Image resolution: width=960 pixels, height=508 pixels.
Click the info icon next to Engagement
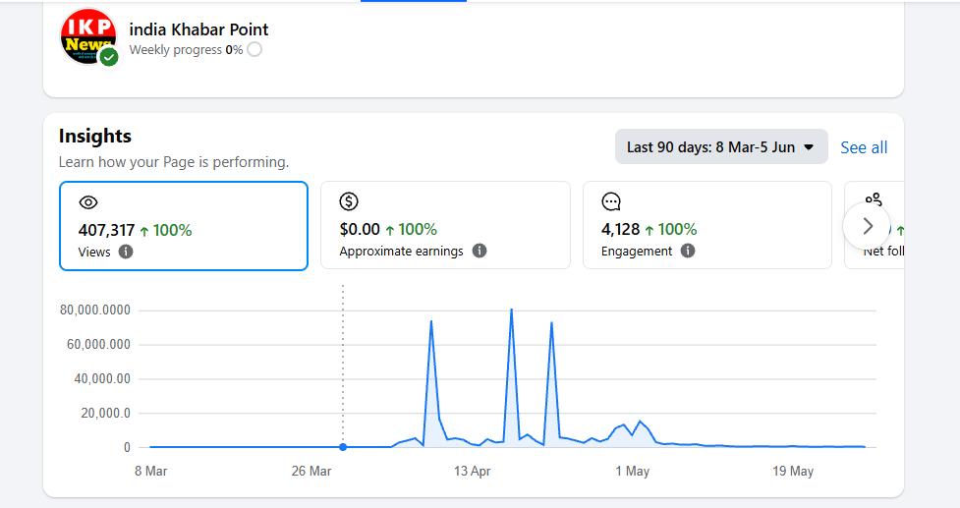[688, 251]
